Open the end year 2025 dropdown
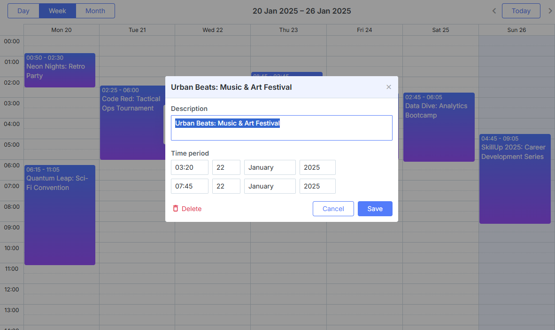The width and height of the screenshot is (555, 330). point(317,186)
